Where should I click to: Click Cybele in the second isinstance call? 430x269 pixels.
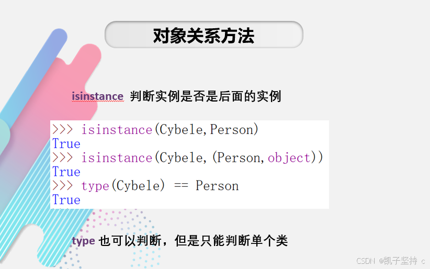(181, 158)
